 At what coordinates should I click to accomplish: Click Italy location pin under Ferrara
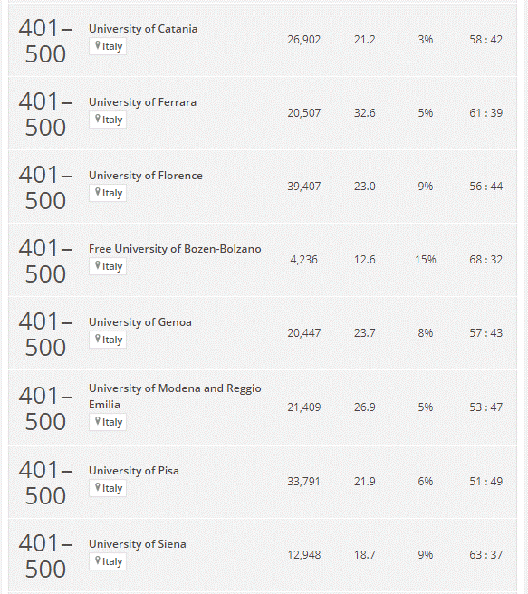(x=98, y=120)
